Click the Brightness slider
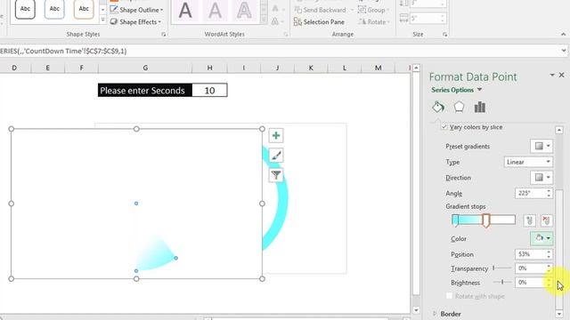Image resolution: width=570 pixels, height=320 pixels. point(502,282)
